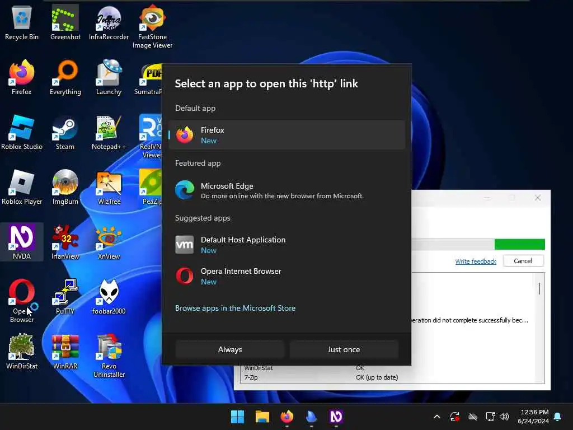Select the SumatraPDF desktop icon

[148, 77]
